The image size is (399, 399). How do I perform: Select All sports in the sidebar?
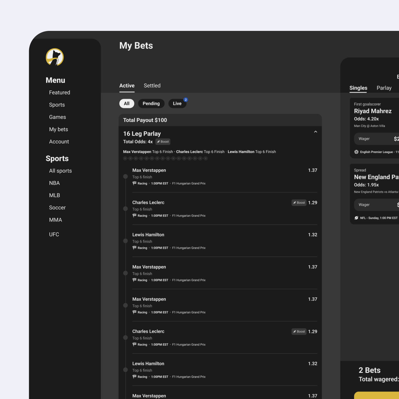[x=60, y=171]
